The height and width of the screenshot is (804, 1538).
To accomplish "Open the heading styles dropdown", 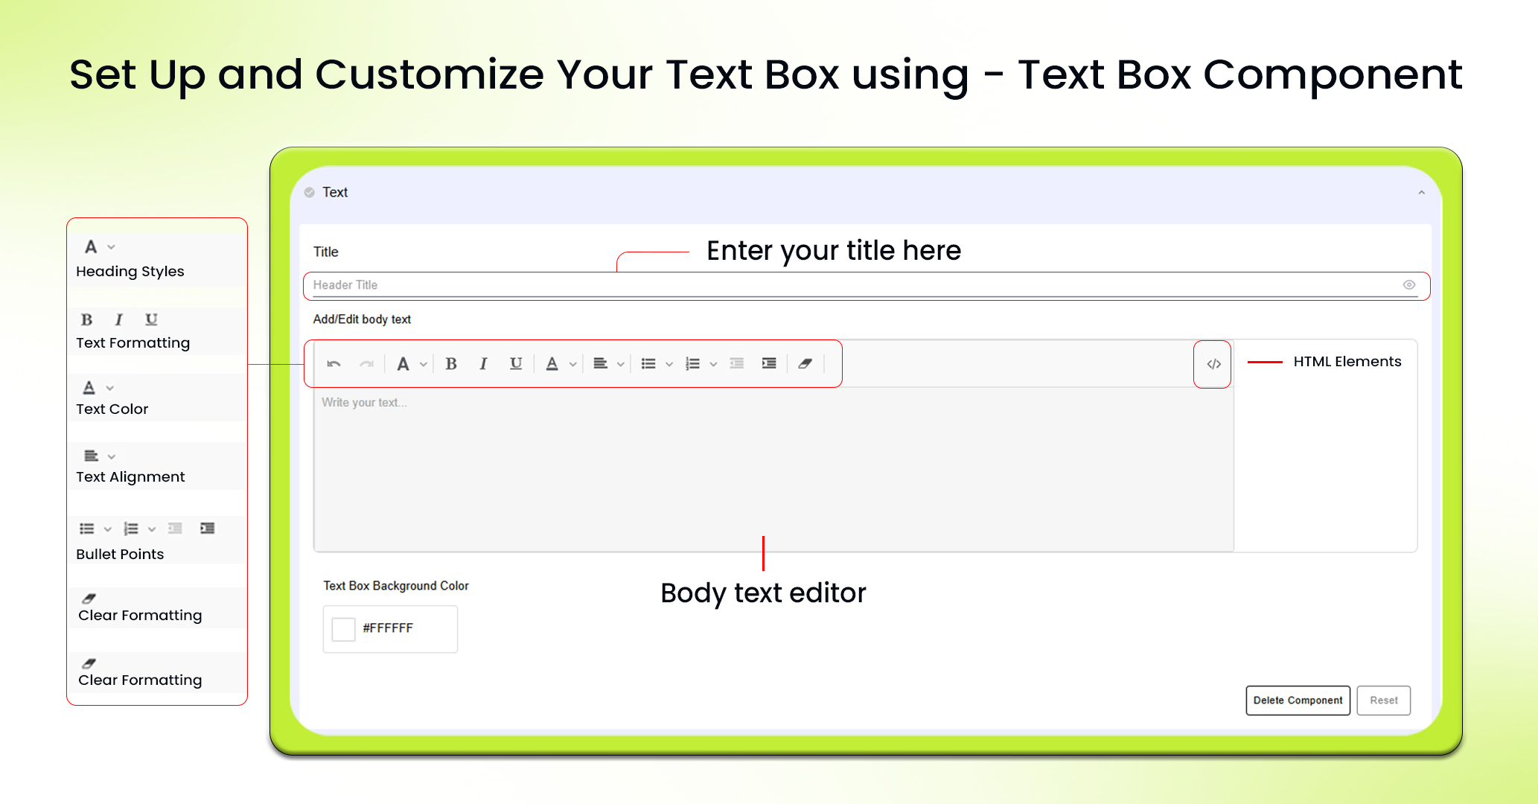I will pyautogui.click(x=424, y=363).
